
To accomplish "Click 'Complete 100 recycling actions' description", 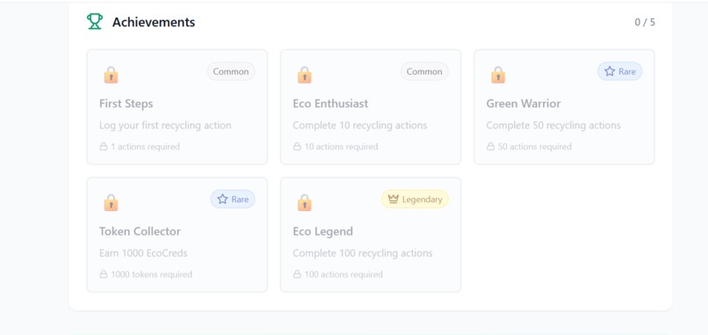I will click(363, 253).
